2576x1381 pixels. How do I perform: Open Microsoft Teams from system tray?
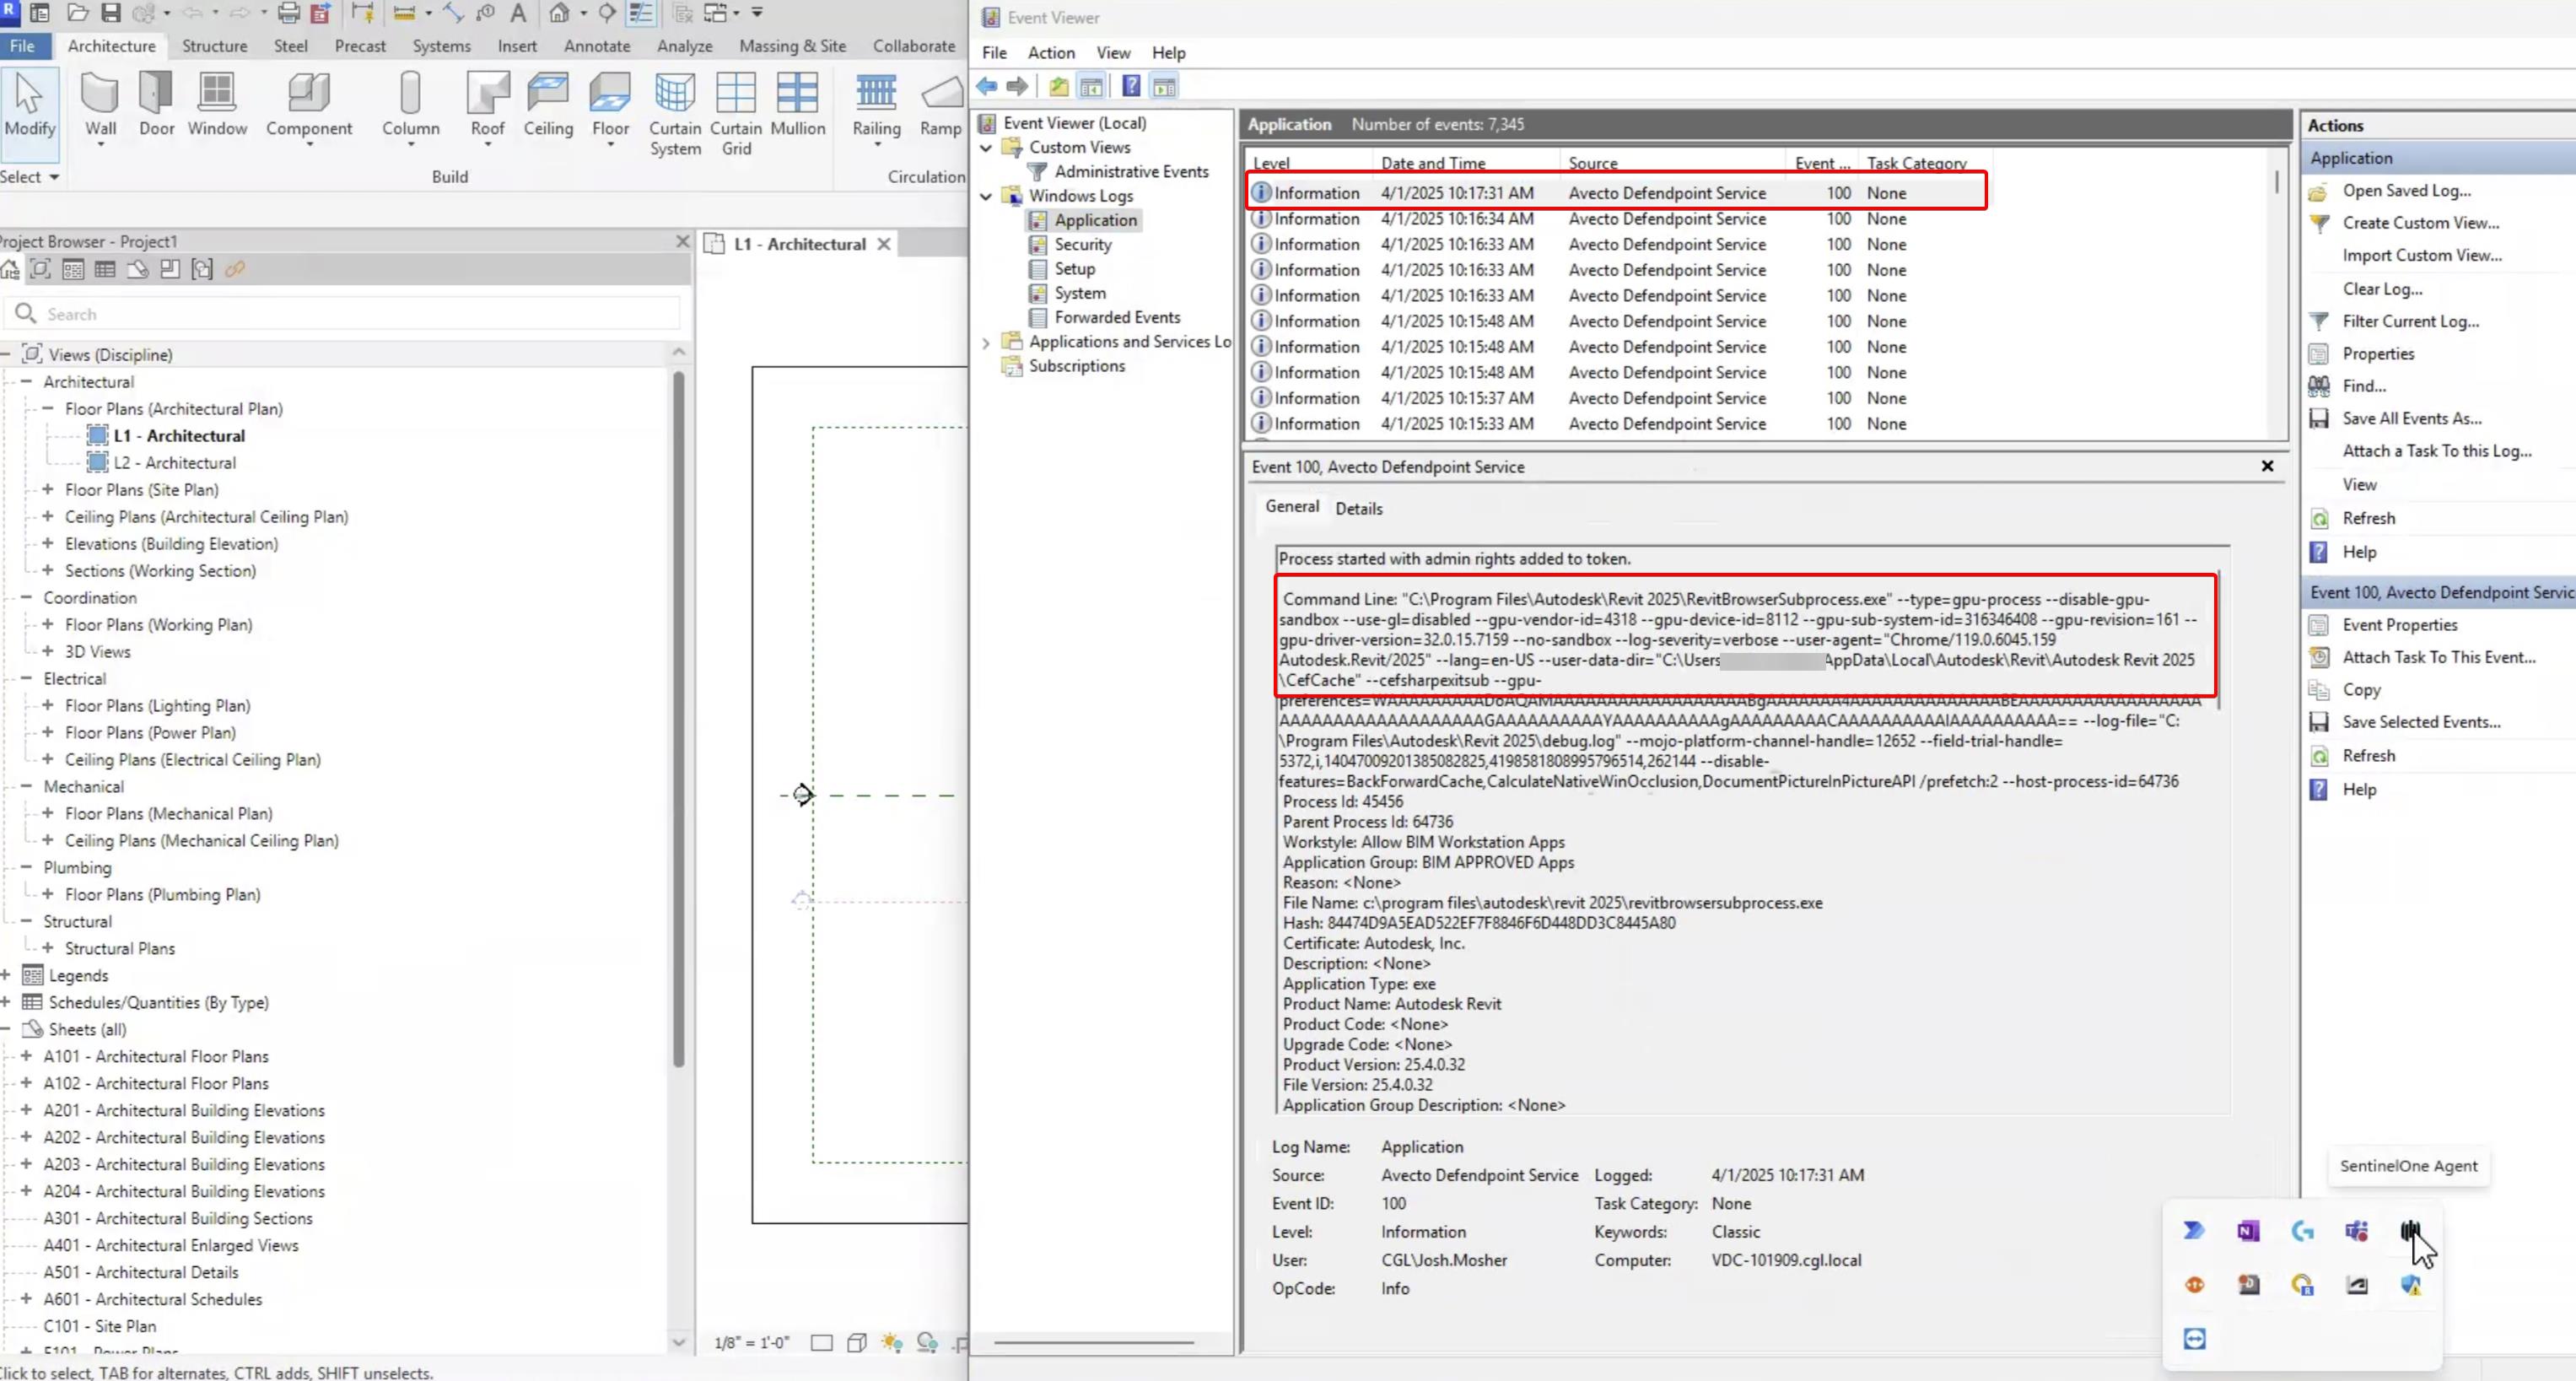coord(2356,1231)
